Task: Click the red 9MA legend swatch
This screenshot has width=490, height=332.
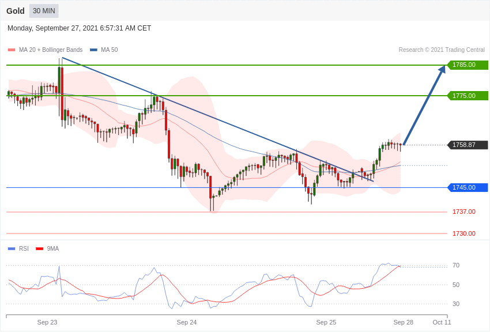Action: pyautogui.click(x=39, y=249)
